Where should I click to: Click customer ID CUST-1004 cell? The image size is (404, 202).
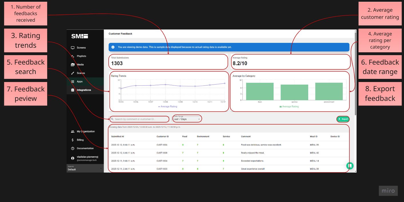[x=162, y=161]
